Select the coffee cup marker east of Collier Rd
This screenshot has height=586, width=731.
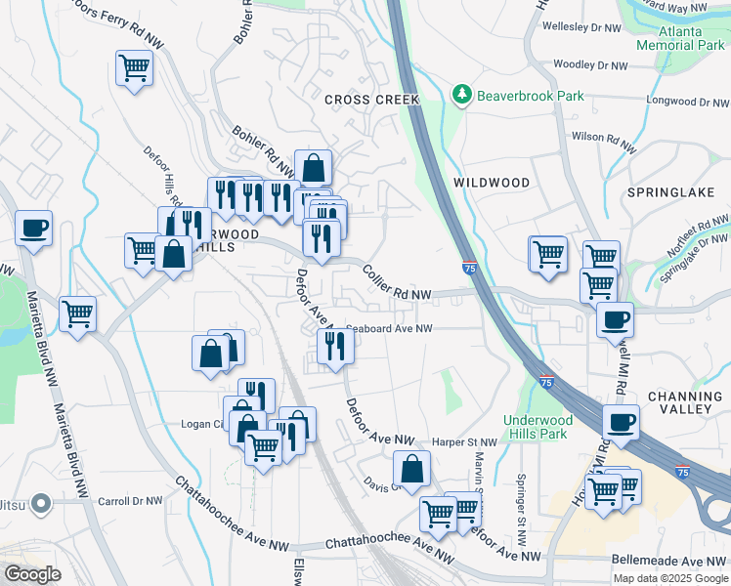615,319
